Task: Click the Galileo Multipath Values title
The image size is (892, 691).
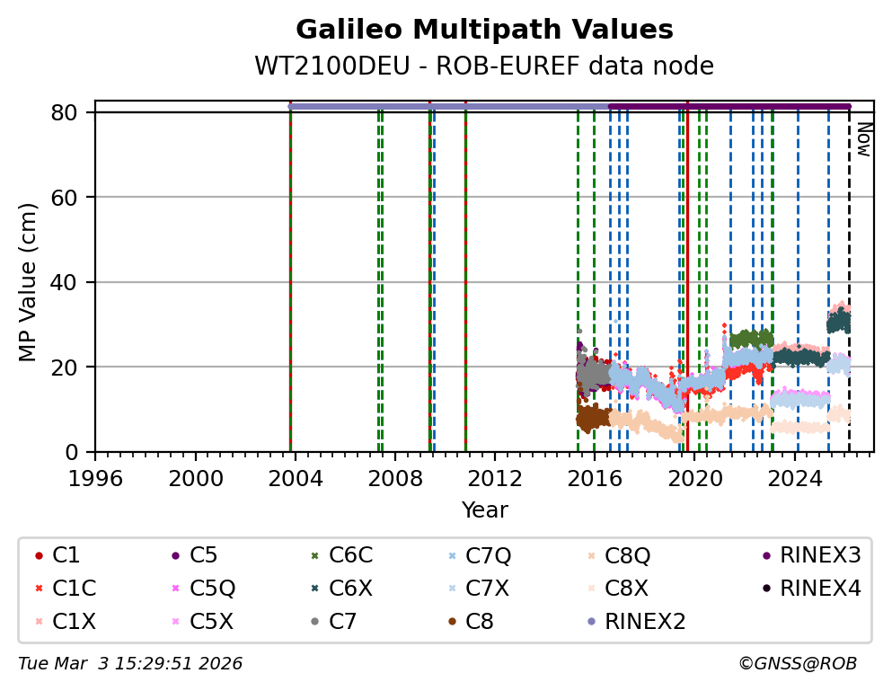Action: tap(484, 30)
